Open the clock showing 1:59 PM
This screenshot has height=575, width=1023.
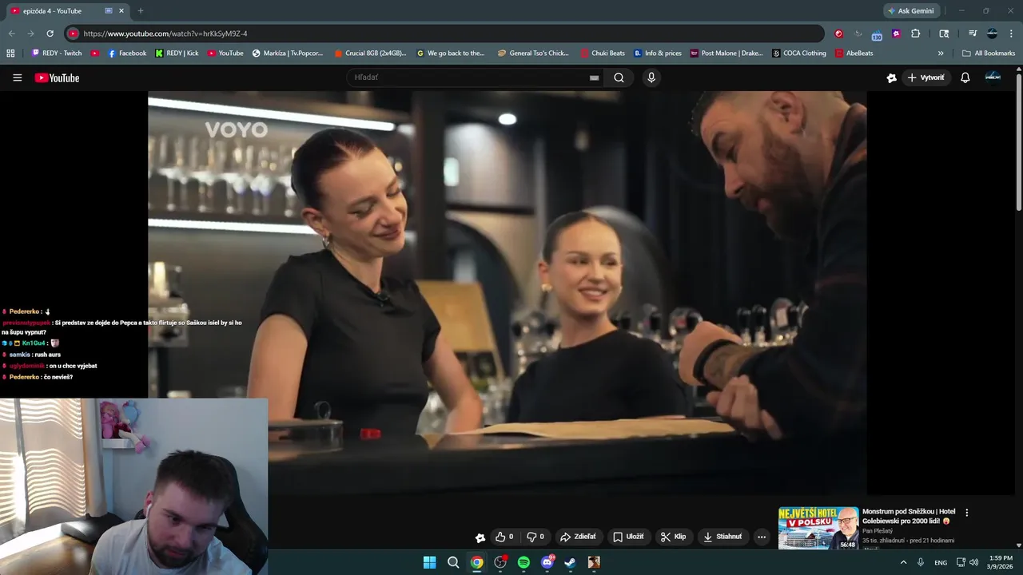click(x=1001, y=562)
